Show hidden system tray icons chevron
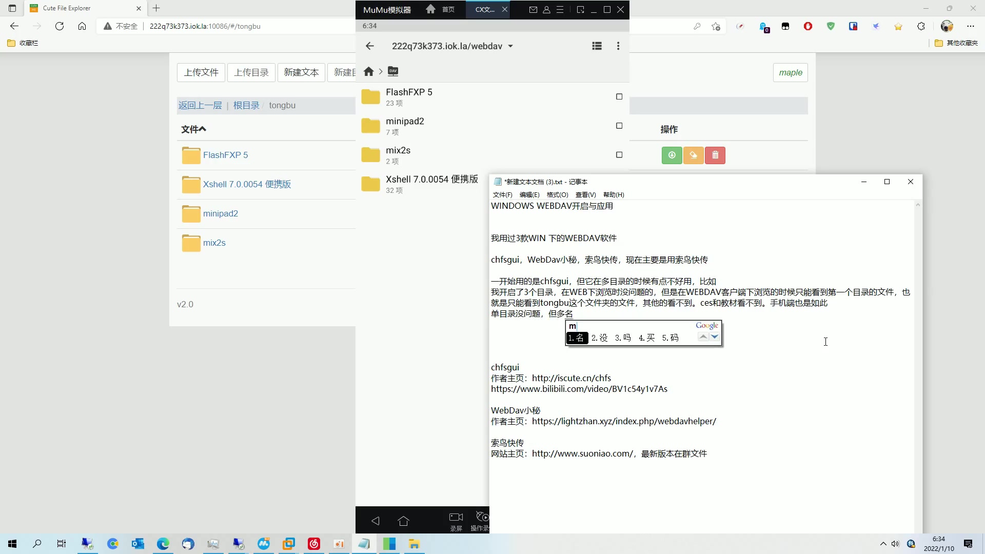Viewport: 985px width, 554px height. click(883, 544)
